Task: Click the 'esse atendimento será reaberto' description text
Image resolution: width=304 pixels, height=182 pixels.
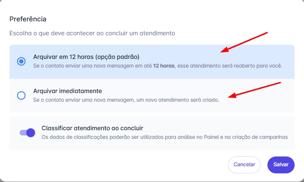Action: [x=230, y=66]
